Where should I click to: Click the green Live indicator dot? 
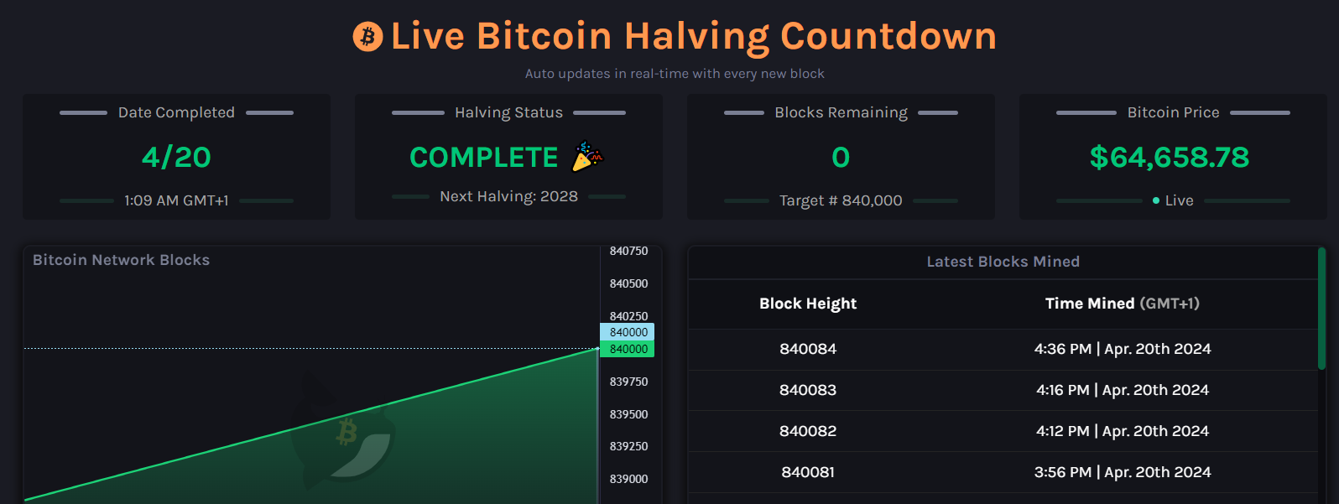pyautogui.click(x=1156, y=200)
